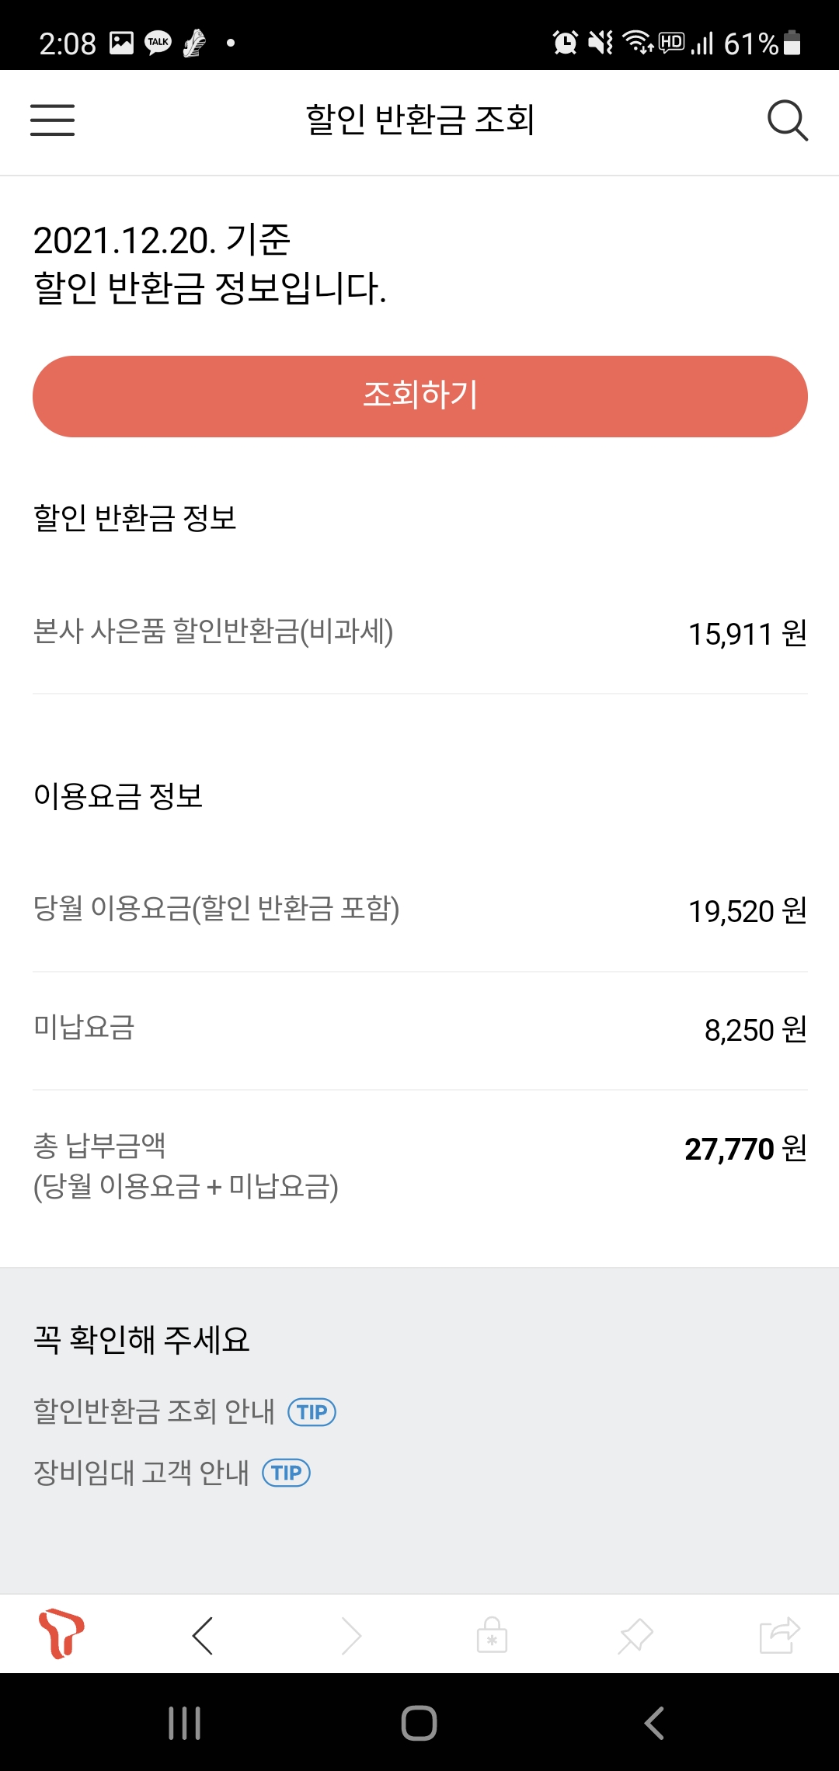839x1771 pixels.
Task: Tap the share icon in bottom toolbar
Action: point(779,1635)
